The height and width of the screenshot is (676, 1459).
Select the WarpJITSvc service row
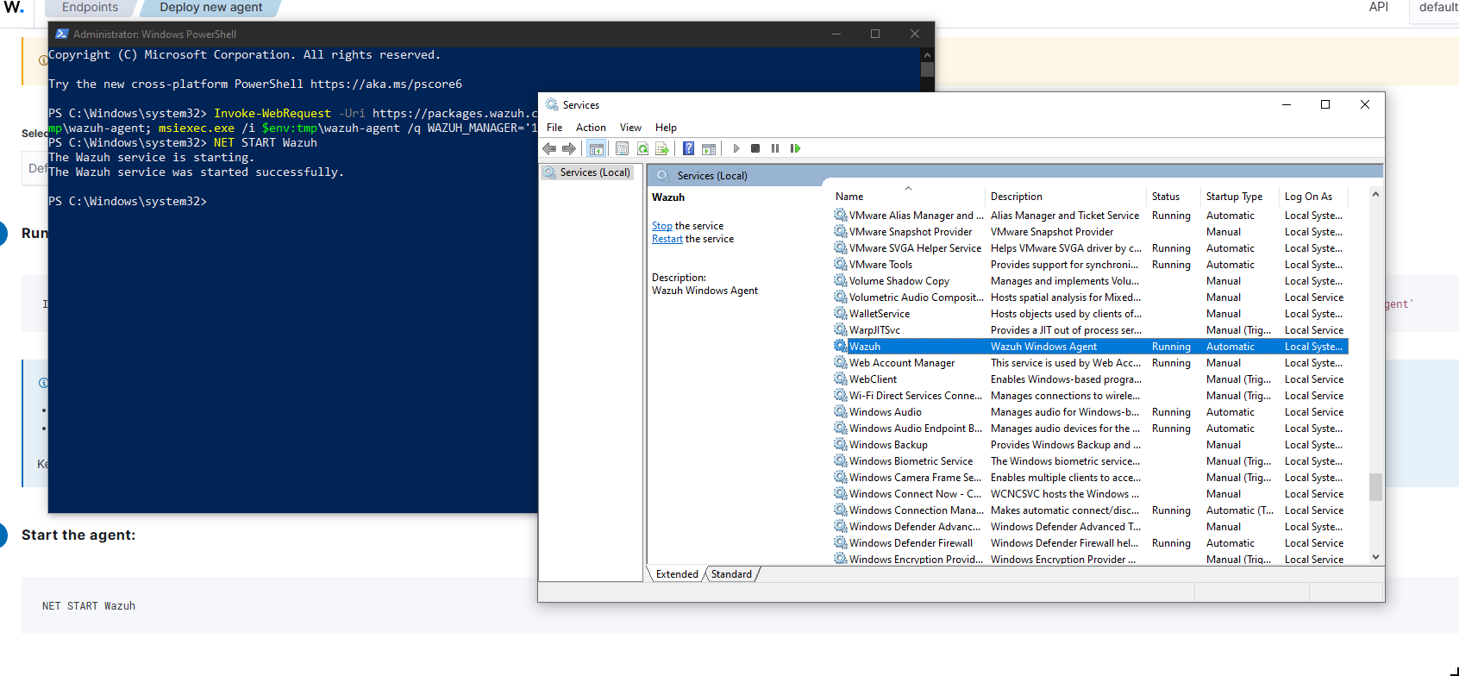1090,329
